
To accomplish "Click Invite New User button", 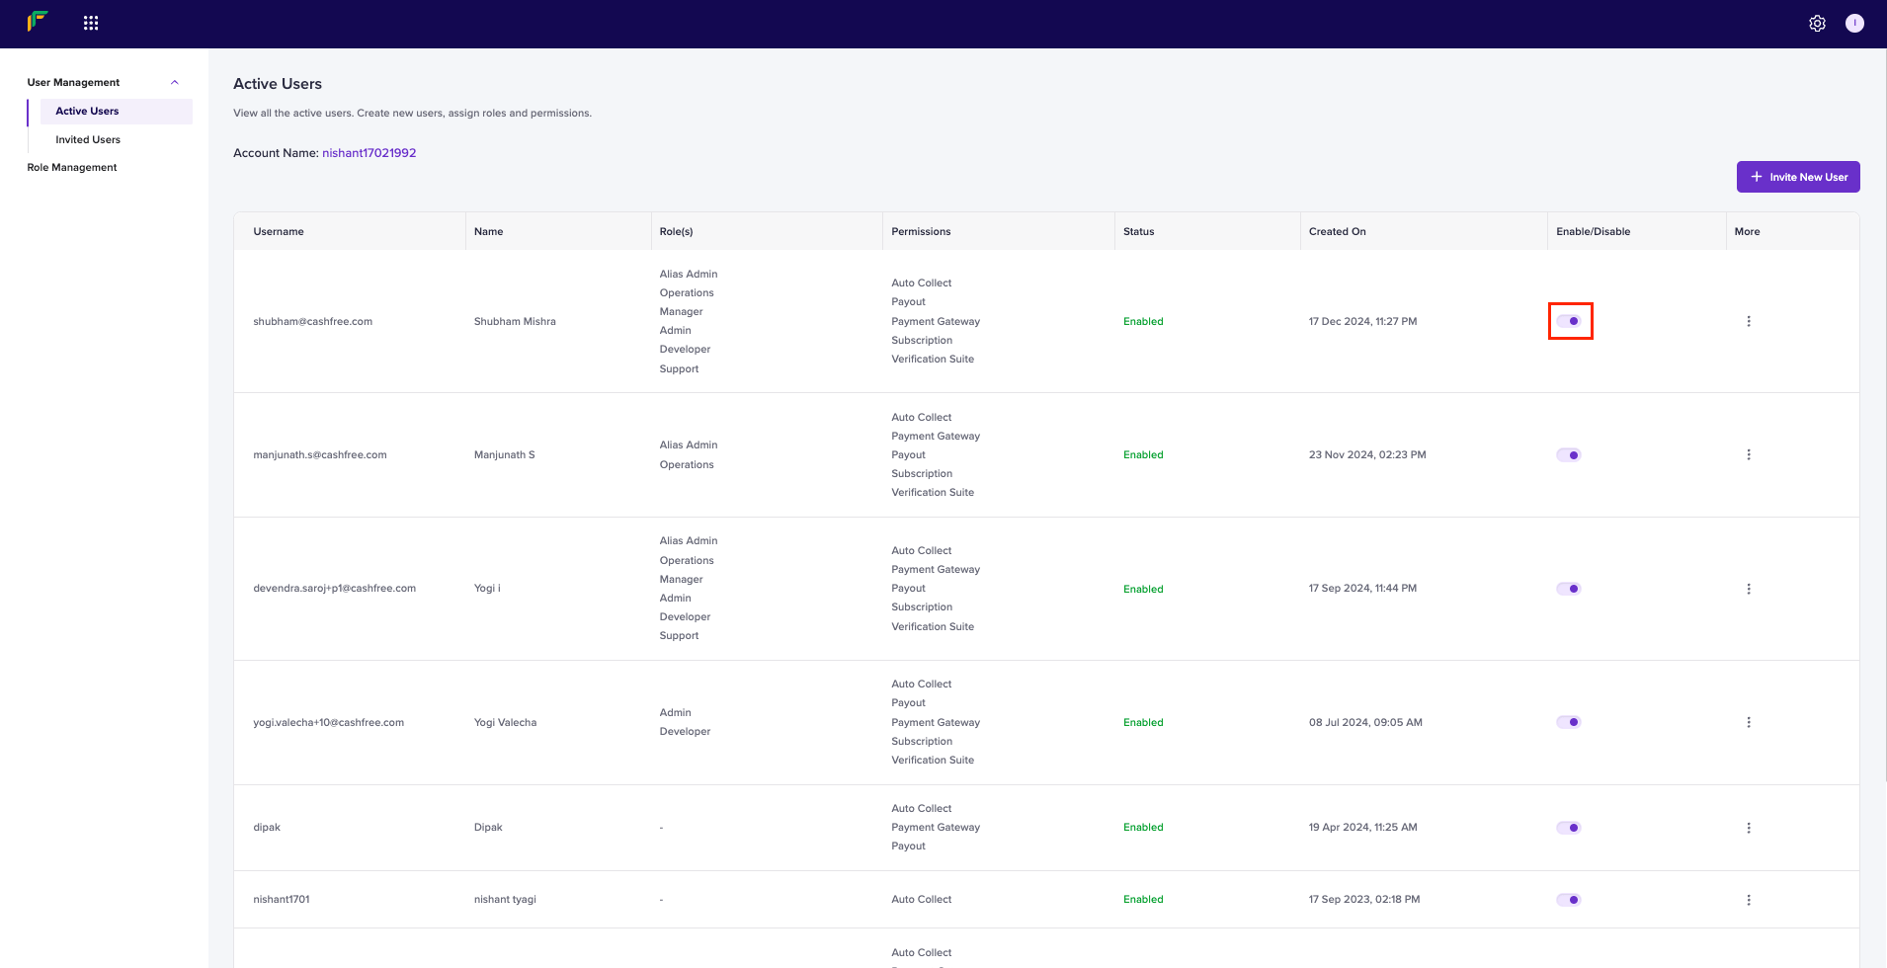I will click(1798, 177).
